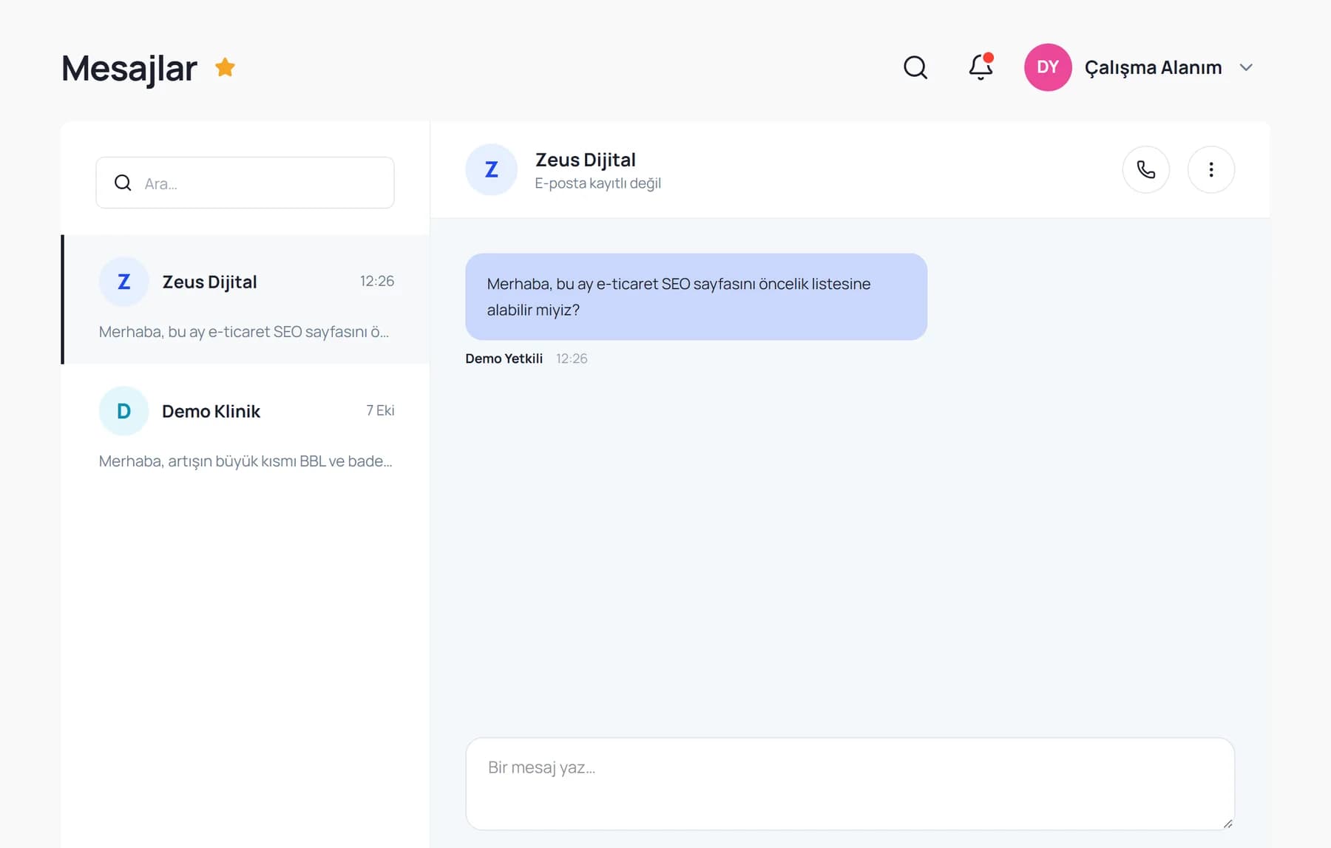Click into the Bir mesaj yaz text area
This screenshot has width=1331, height=848.
click(850, 784)
